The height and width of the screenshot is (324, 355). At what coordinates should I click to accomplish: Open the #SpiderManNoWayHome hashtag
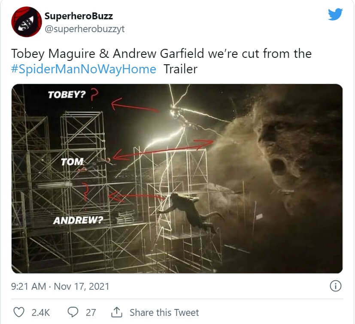click(x=84, y=69)
